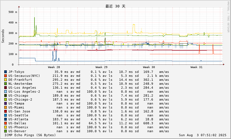Image resolution: width=231 pixels, height=139 pixels.
Task: Click the US-Miami orange swatch
Action: coord(5,107)
